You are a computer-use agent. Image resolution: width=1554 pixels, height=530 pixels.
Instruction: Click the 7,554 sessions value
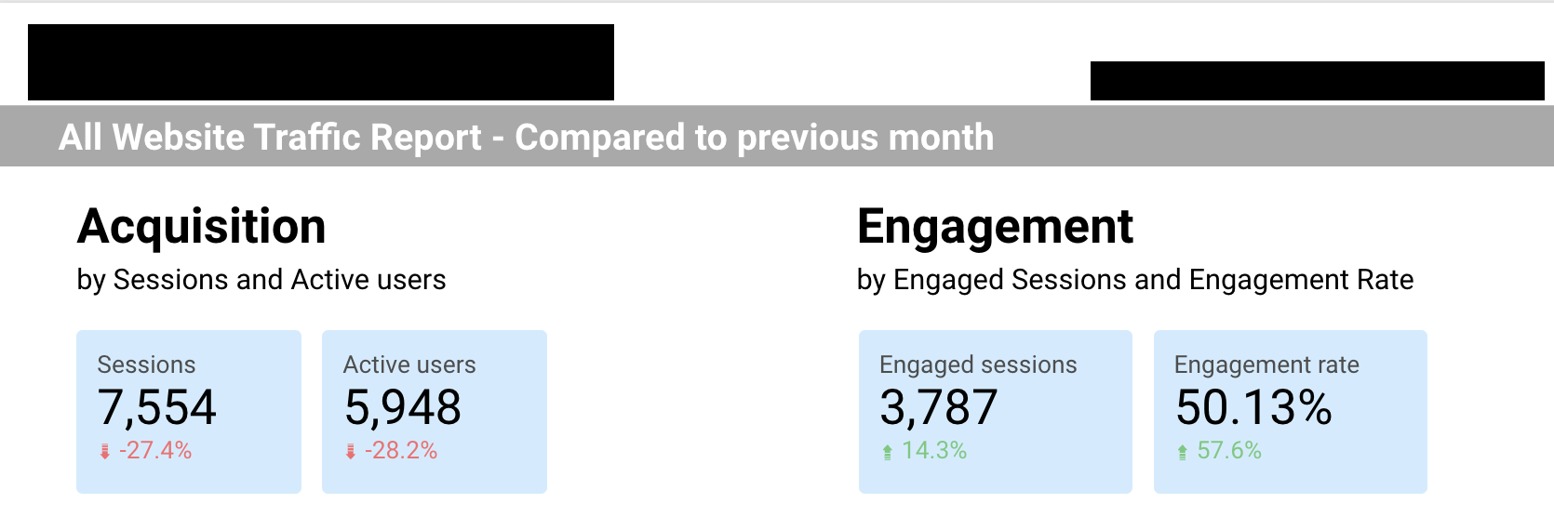click(156, 407)
